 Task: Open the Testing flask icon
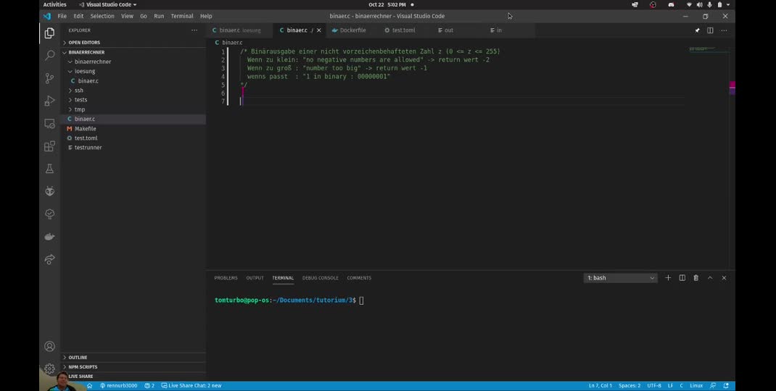click(x=49, y=169)
